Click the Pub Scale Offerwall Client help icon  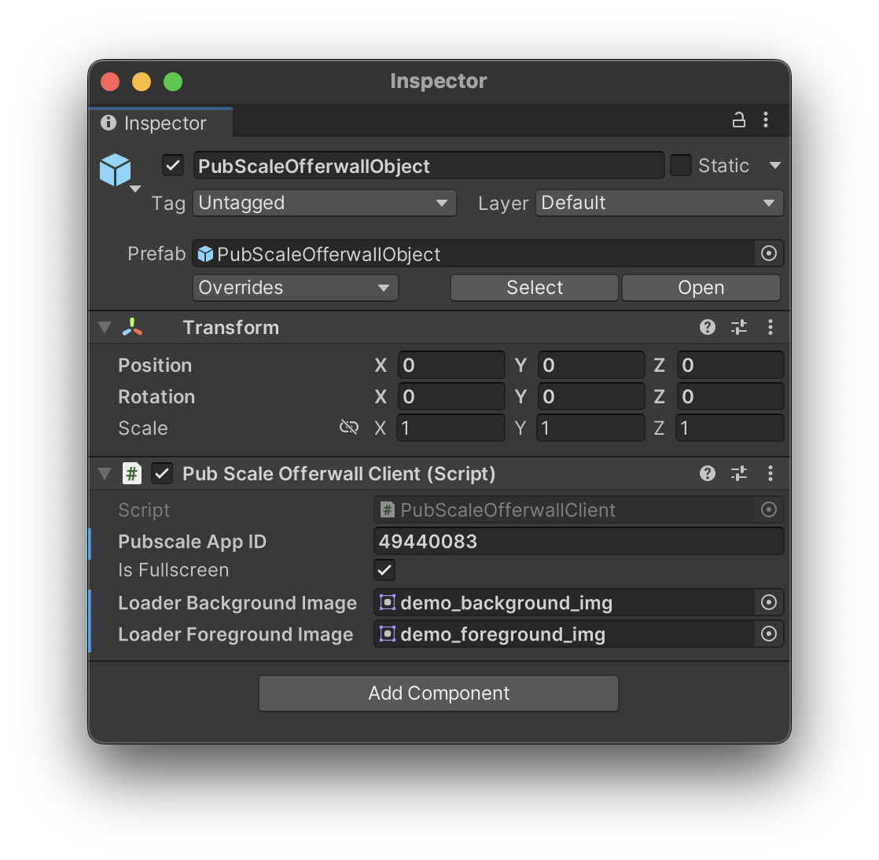(x=708, y=473)
